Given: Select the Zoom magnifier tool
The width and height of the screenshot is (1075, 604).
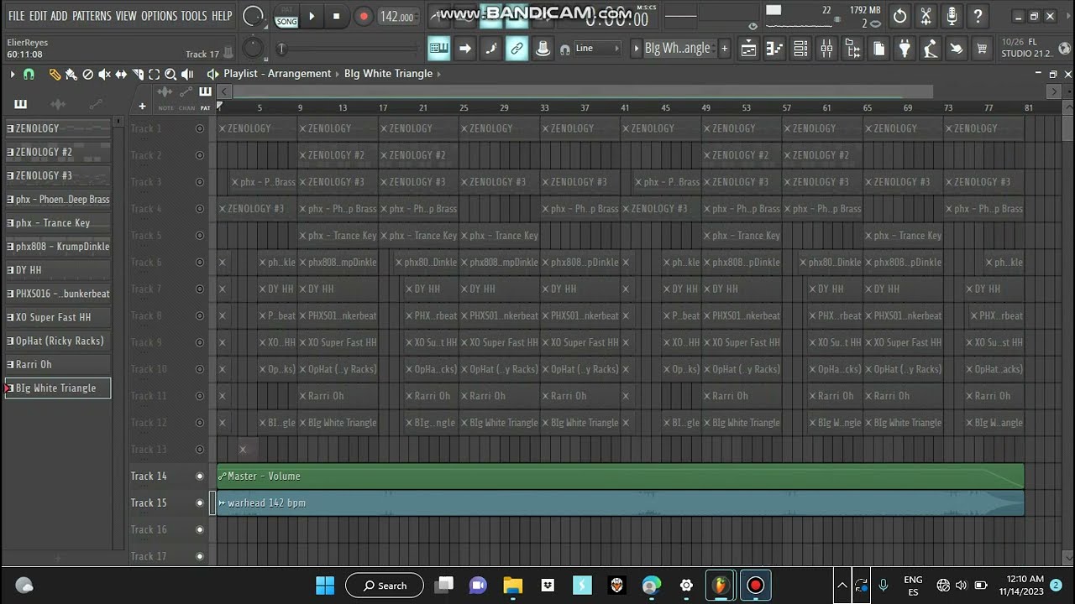Looking at the screenshot, I should pyautogui.click(x=170, y=74).
